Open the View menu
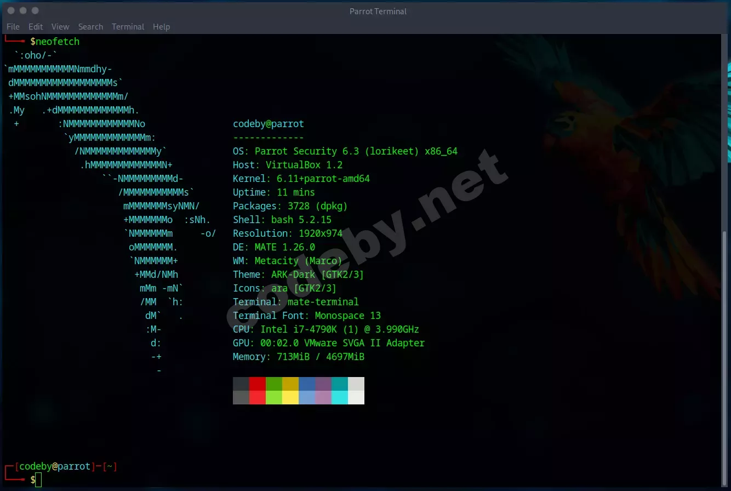Viewport: 731px width, 491px height. (x=60, y=26)
